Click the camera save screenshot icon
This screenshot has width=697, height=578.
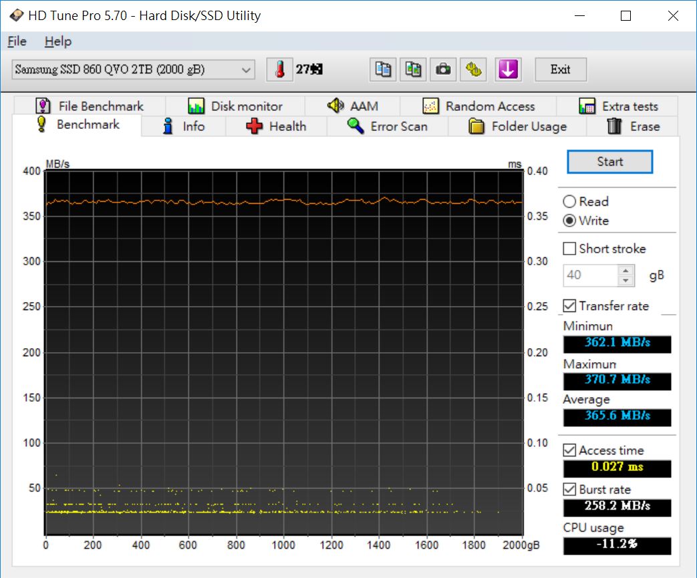click(x=442, y=69)
